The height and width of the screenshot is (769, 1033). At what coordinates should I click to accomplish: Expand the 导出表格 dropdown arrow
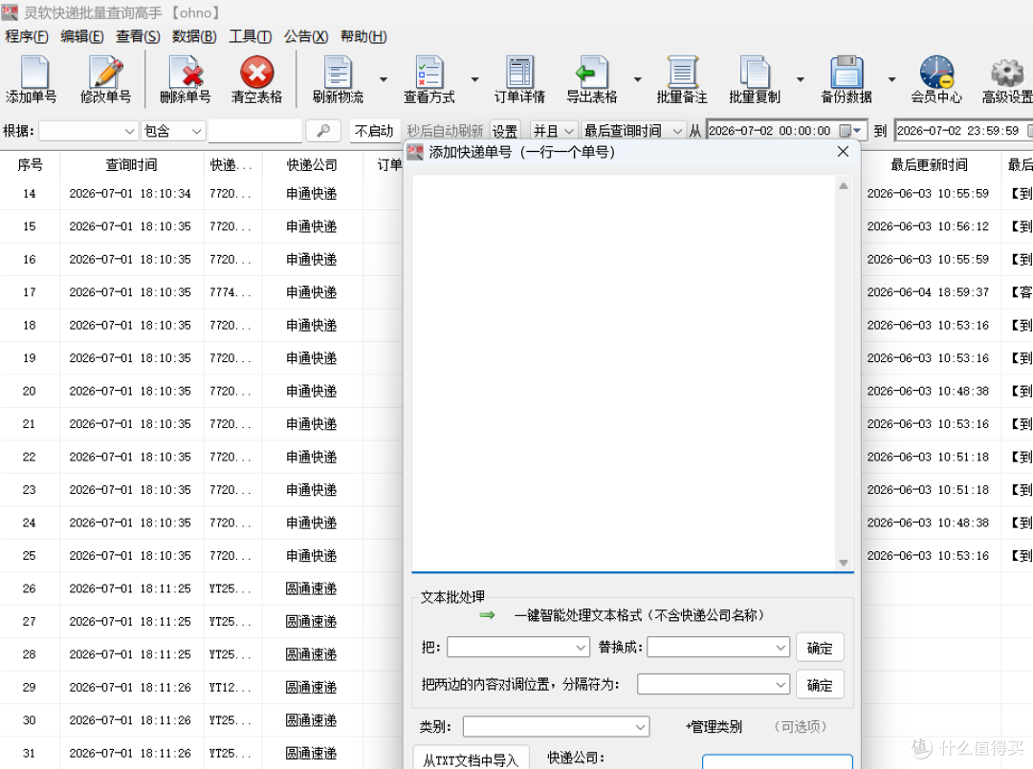[637, 79]
